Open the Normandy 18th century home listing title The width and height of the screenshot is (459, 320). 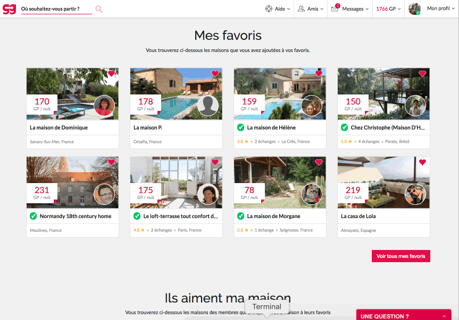point(76,217)
